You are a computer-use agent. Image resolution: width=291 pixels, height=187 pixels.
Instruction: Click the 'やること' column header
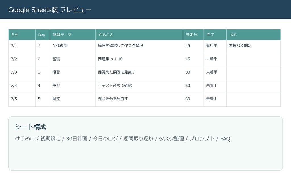139,35
